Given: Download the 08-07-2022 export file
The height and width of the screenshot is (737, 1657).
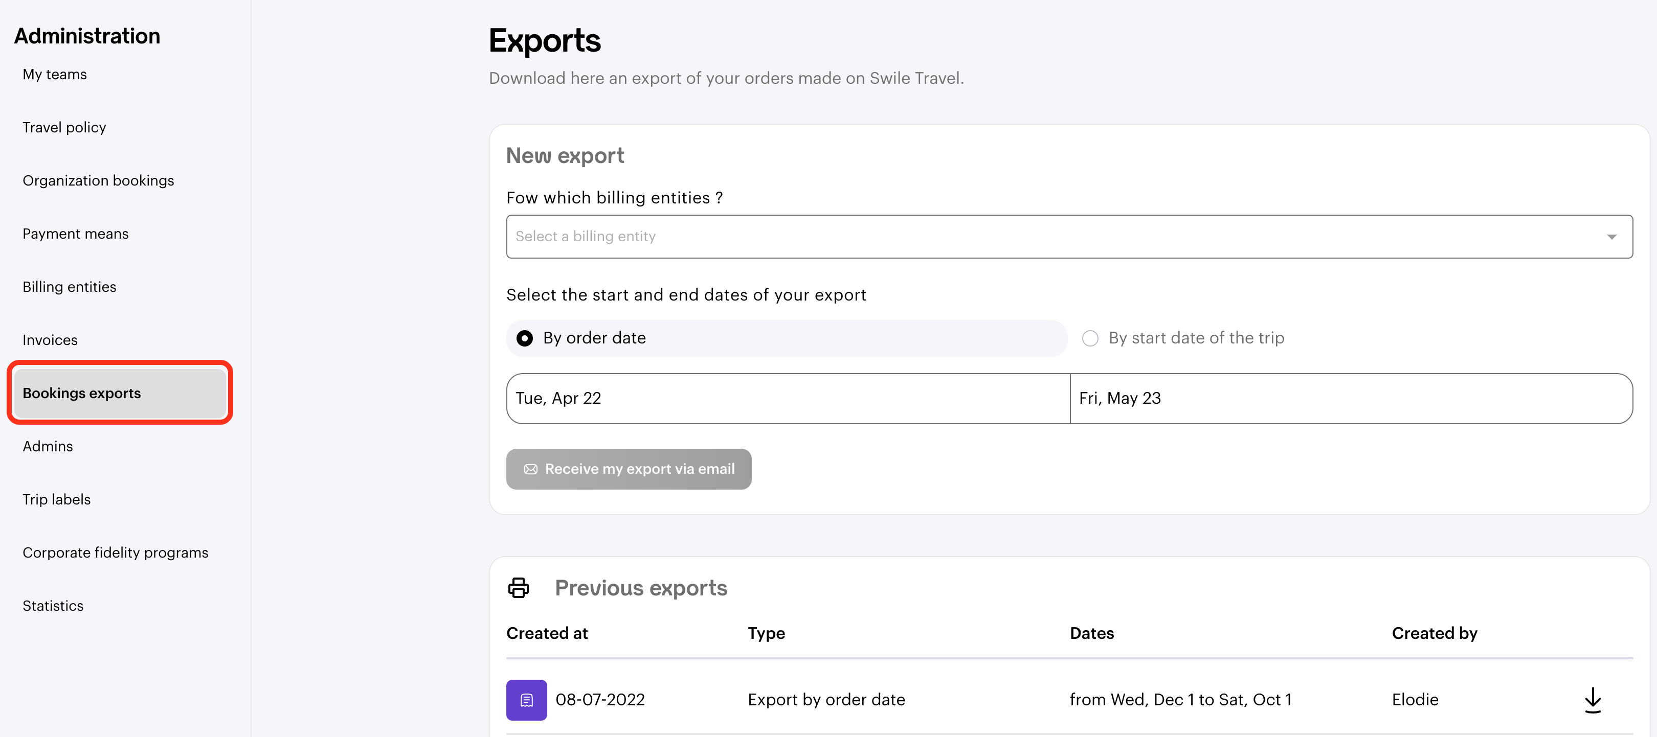Looking at the screenshot, I should (1593, 700).
